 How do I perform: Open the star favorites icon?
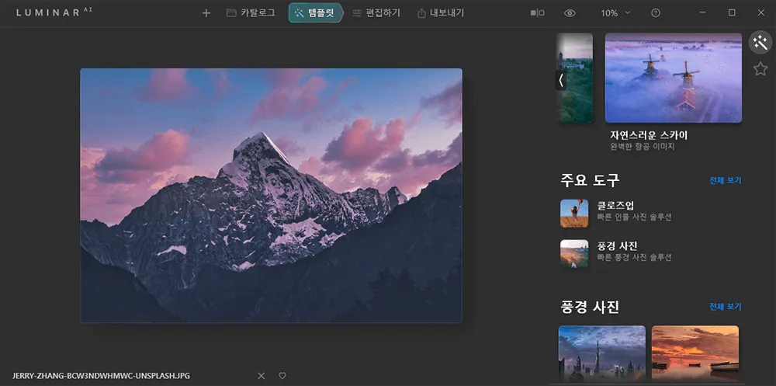pos(760,69)
